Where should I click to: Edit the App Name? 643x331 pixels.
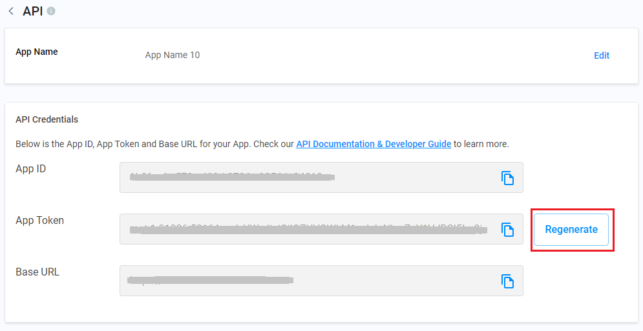tap(601, 55)
